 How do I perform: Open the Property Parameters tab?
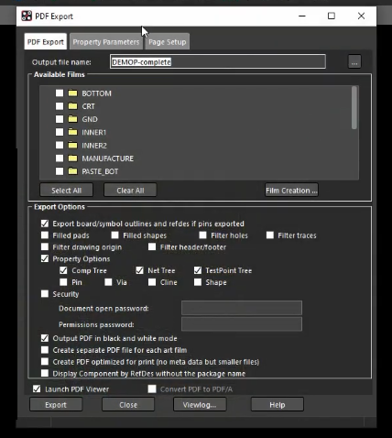[106, 42]
